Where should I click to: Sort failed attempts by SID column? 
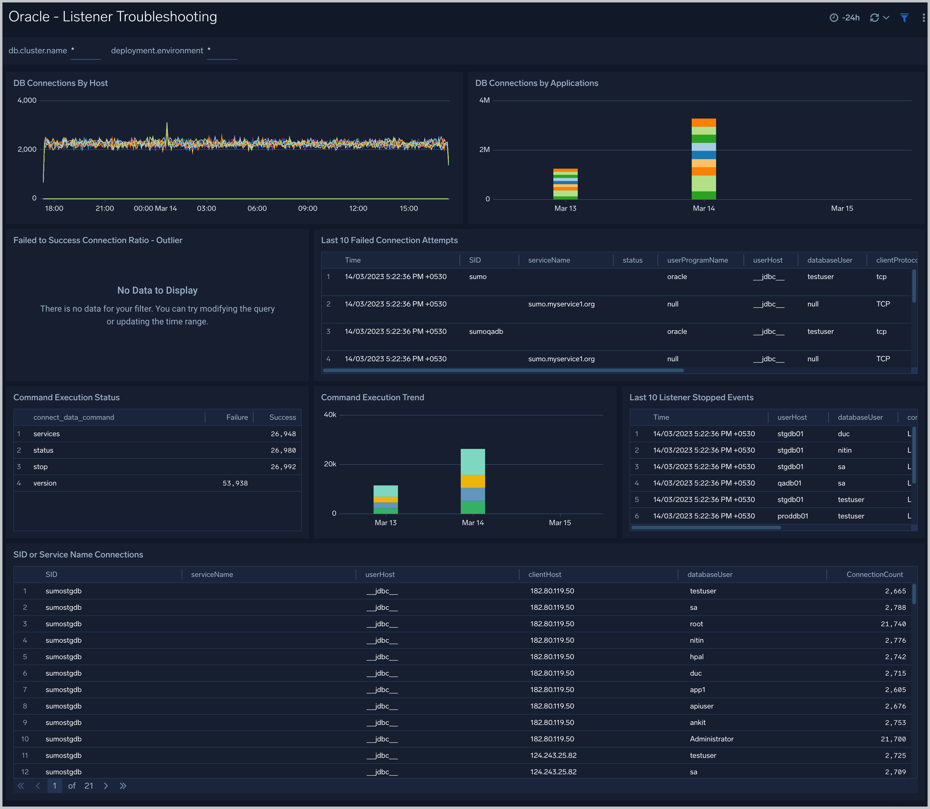tap(475, 260)
